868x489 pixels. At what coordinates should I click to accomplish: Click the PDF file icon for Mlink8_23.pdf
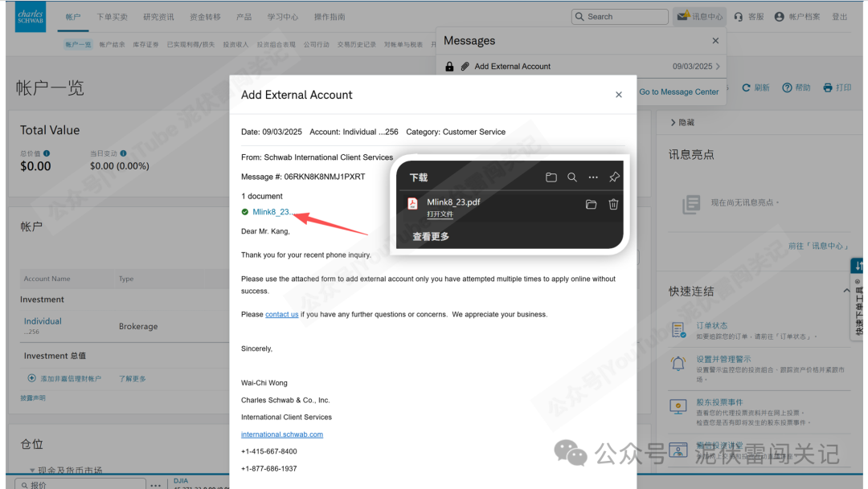tap(412, 204)
